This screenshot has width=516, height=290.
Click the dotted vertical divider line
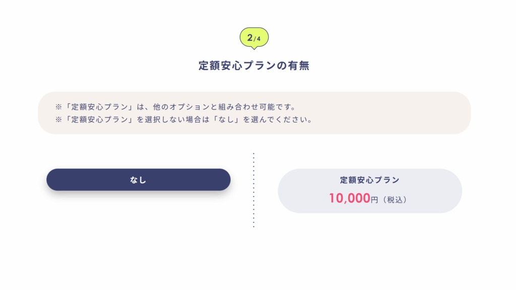pos(253,190)
